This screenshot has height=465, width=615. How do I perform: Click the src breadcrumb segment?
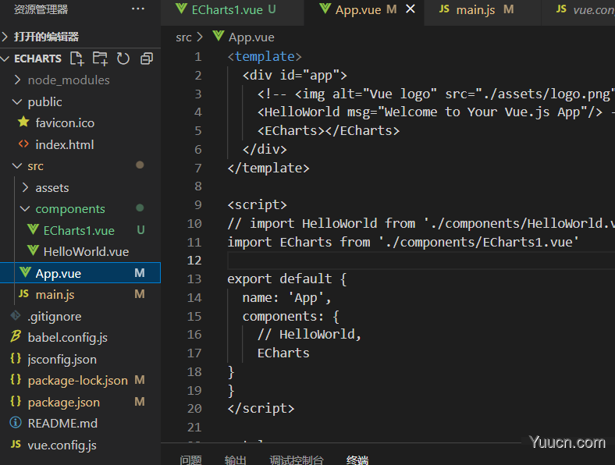click(x=183, y=37)
